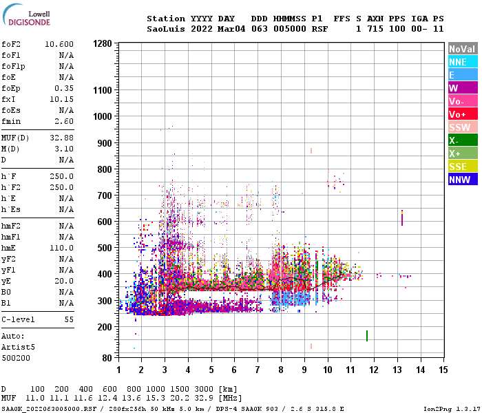482x413 pixels.
Task: Click the 005000 time value in header
Action: (290, 29)
